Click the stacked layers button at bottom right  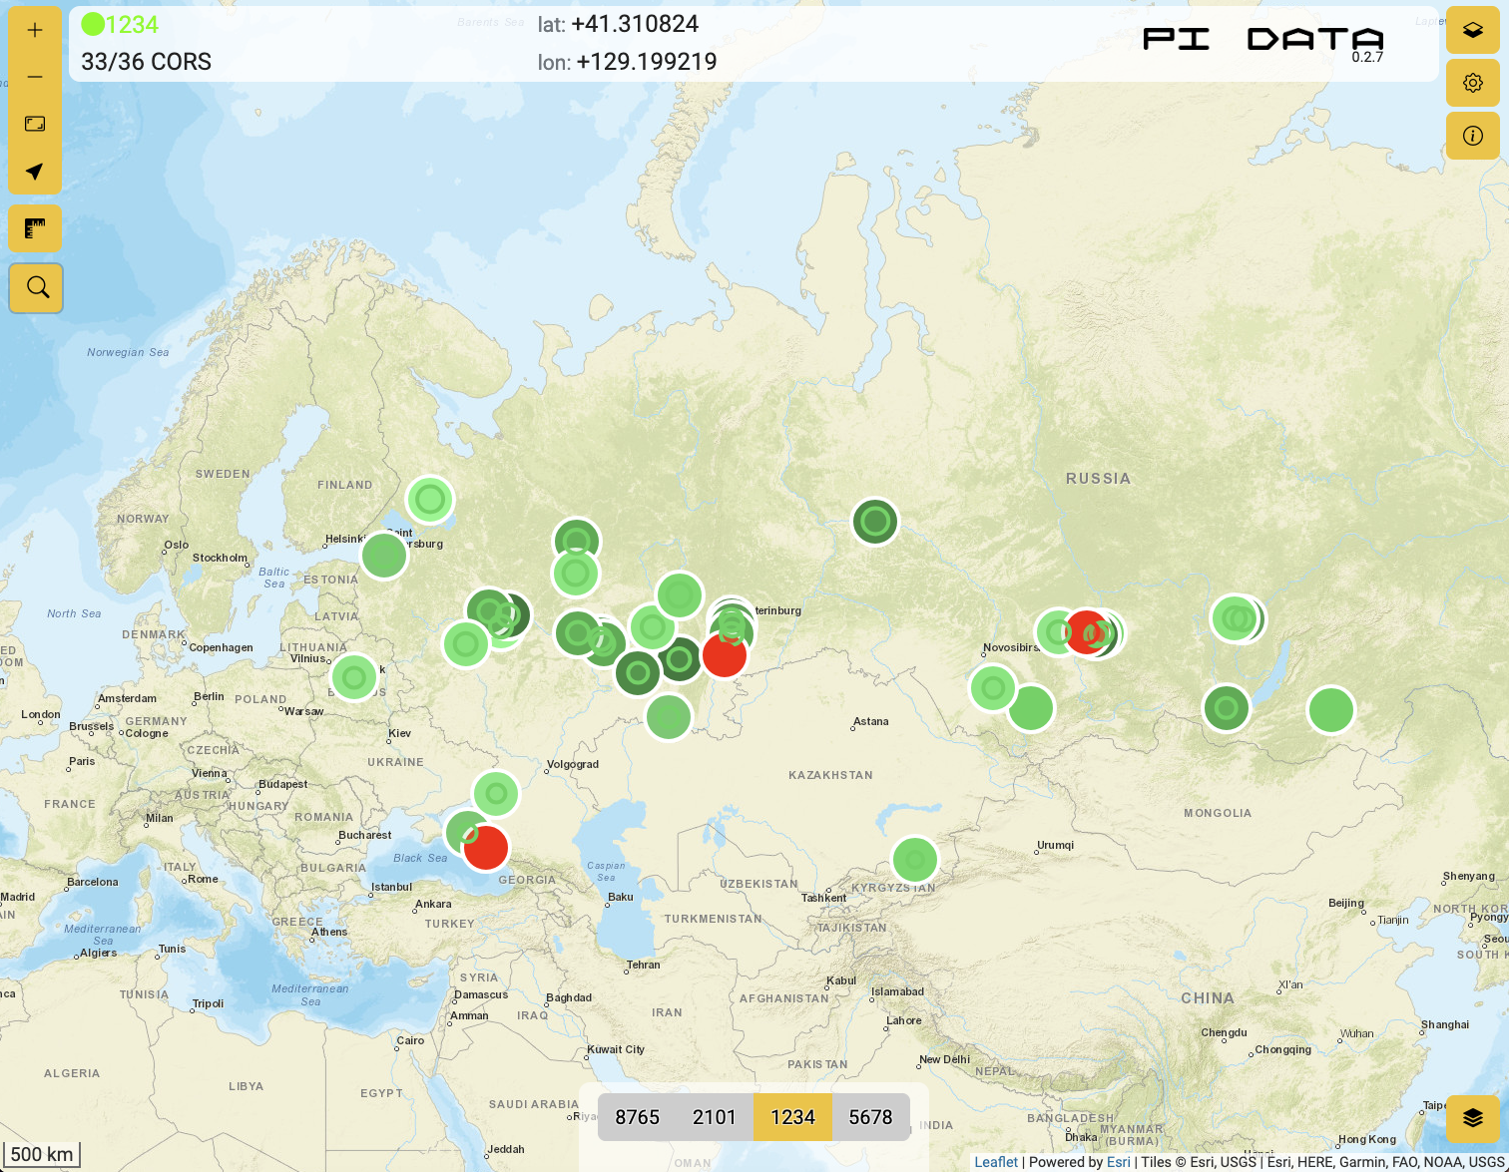1473,1118
